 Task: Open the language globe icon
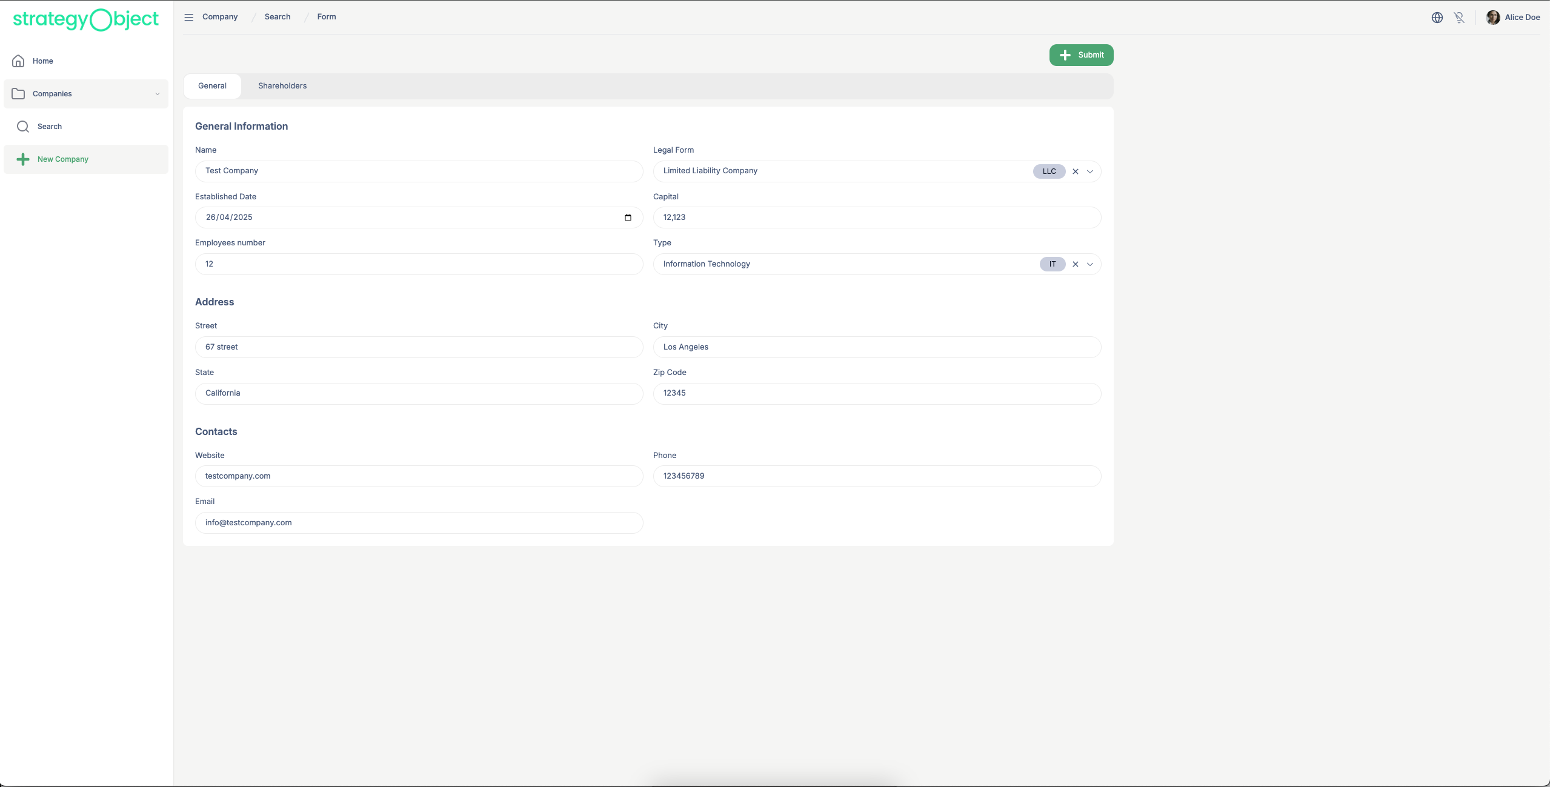coord(1437,18)
